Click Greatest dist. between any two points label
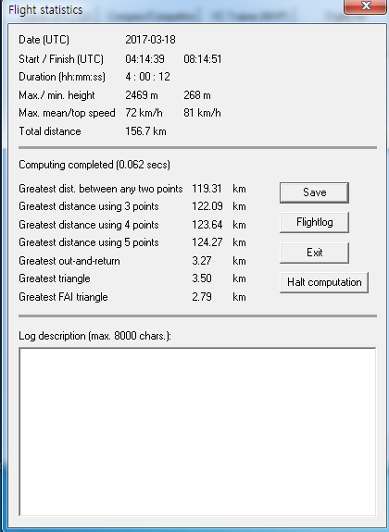389x532 pixels. tap(101, 189)
